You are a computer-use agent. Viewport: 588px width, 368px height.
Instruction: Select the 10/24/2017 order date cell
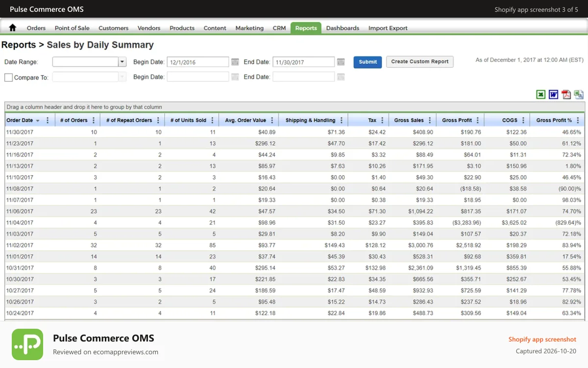click(20, 313)
